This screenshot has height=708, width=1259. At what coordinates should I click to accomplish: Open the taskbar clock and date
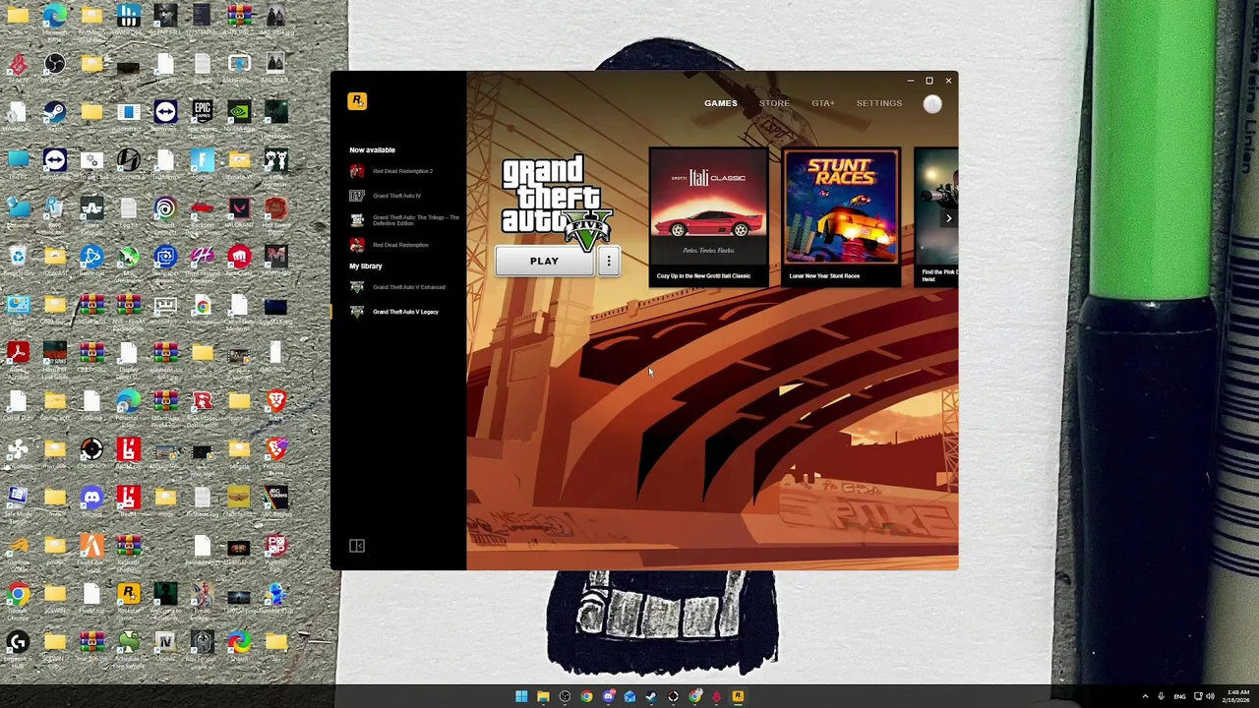point(1237,696)
